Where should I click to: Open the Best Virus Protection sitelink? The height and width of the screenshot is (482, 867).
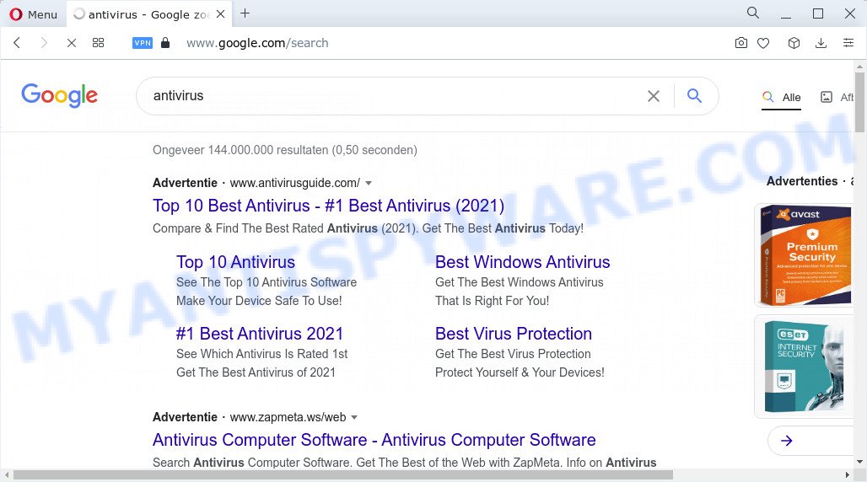click(x=514, y=334)
